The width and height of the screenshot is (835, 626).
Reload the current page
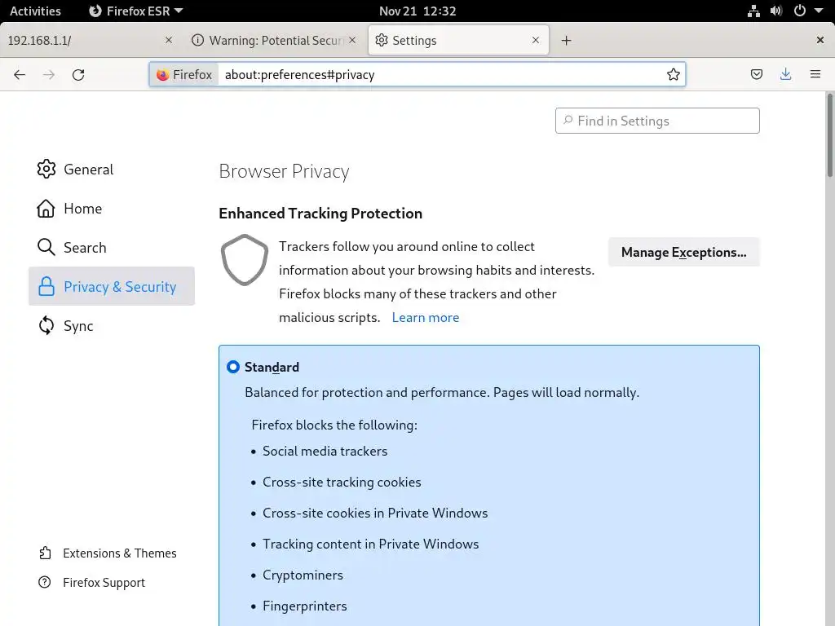point(78,74)
